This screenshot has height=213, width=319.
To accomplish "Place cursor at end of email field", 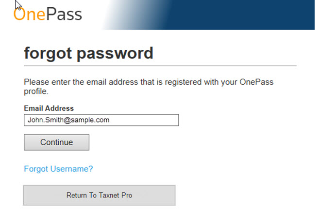I will tap(142, 120).
